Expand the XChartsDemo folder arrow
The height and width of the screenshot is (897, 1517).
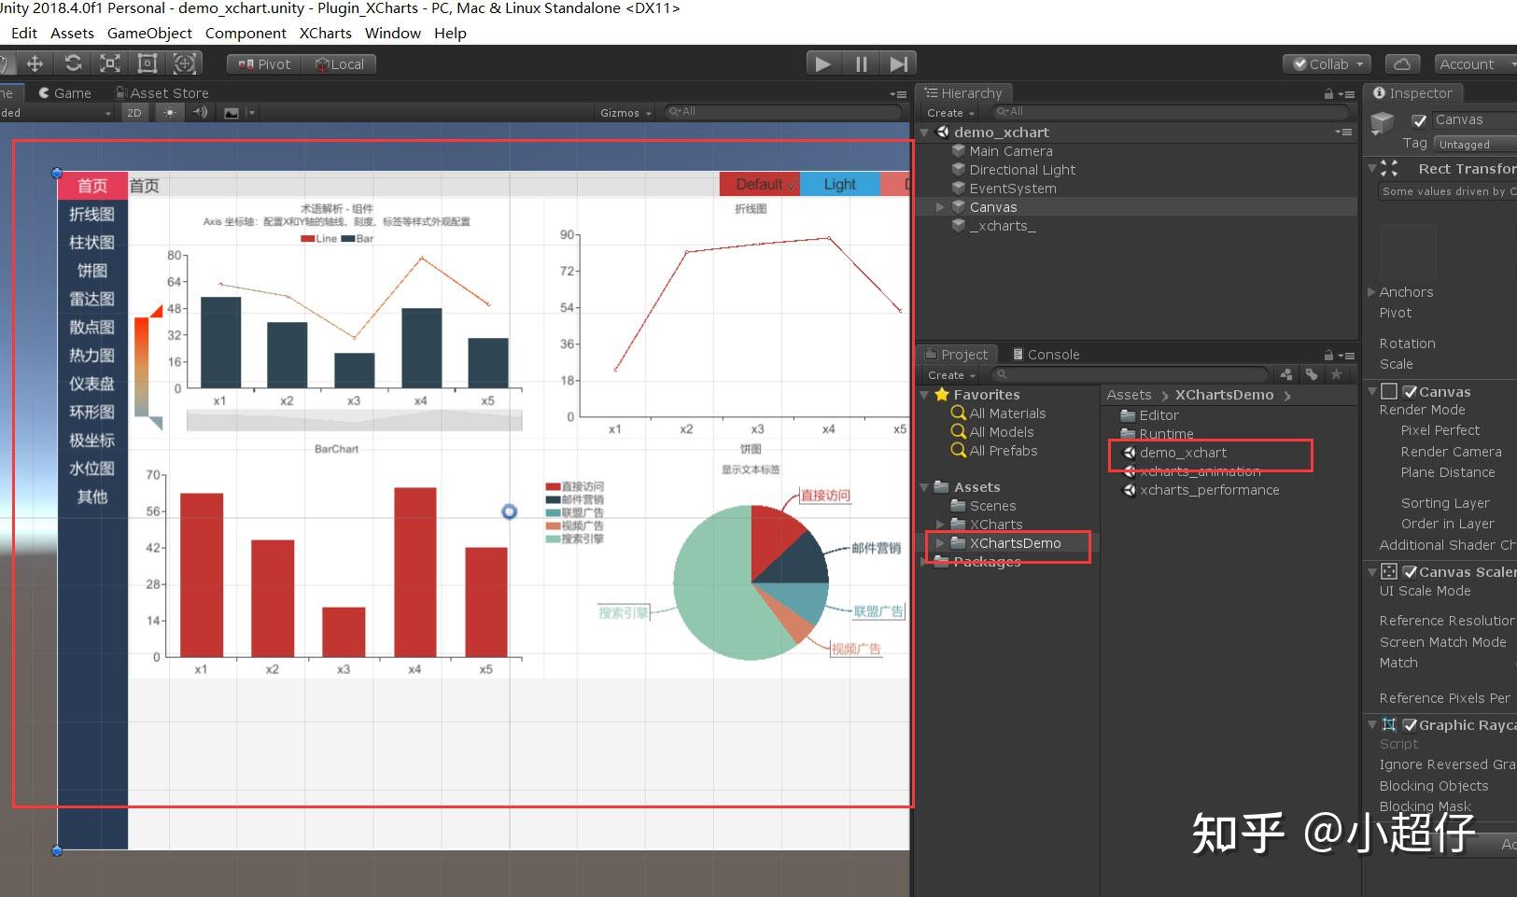pos(941,543)
